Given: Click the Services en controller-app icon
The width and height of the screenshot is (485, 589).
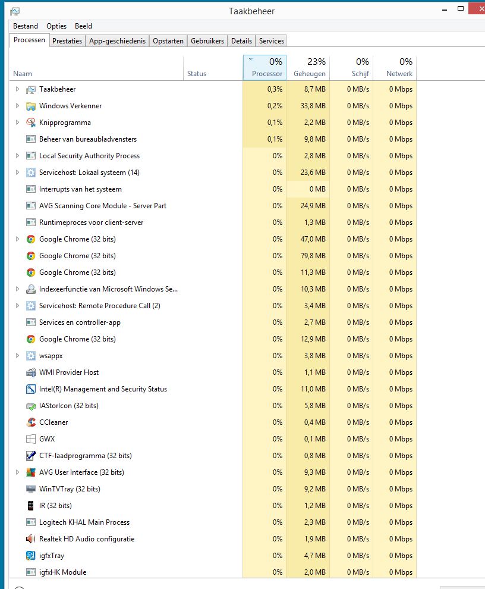Looking at the screenshot, I should pos(31,322).
